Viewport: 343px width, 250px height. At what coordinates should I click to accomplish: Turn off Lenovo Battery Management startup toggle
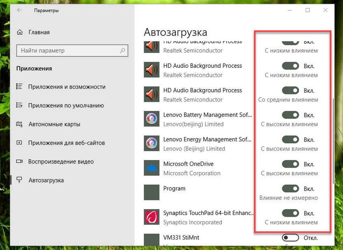click(x=290, y=115)
